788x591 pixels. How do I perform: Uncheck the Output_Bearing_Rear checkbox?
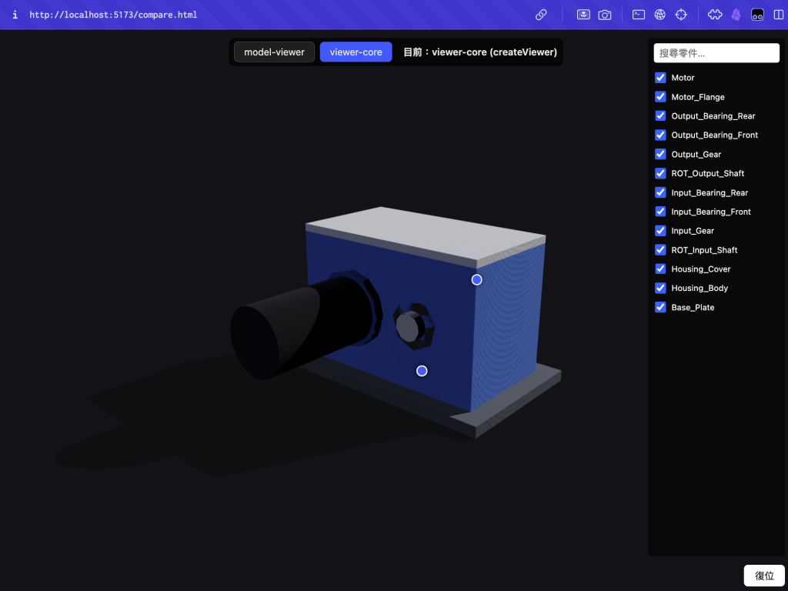pyautogui.click(x=660, y=115)
